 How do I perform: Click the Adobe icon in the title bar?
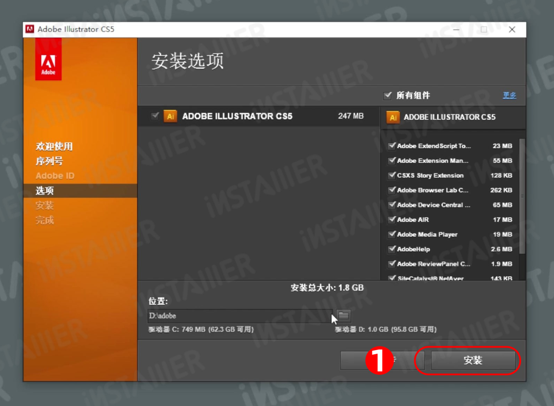pyautogui.click(x=30, y=29)
